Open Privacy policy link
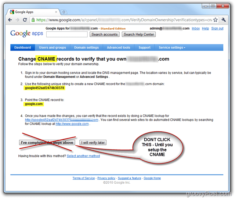Viewport: 235px width, 198px height. point(106,178)
